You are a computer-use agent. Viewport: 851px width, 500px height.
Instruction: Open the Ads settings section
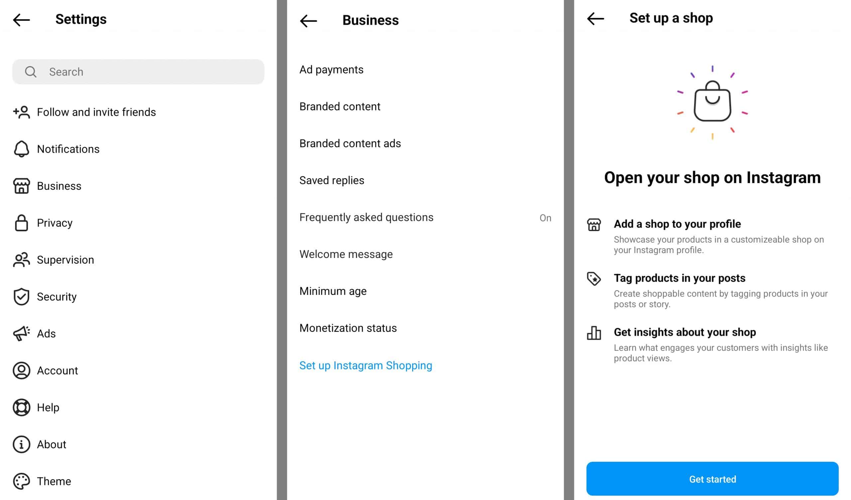[x=46, y=333]
